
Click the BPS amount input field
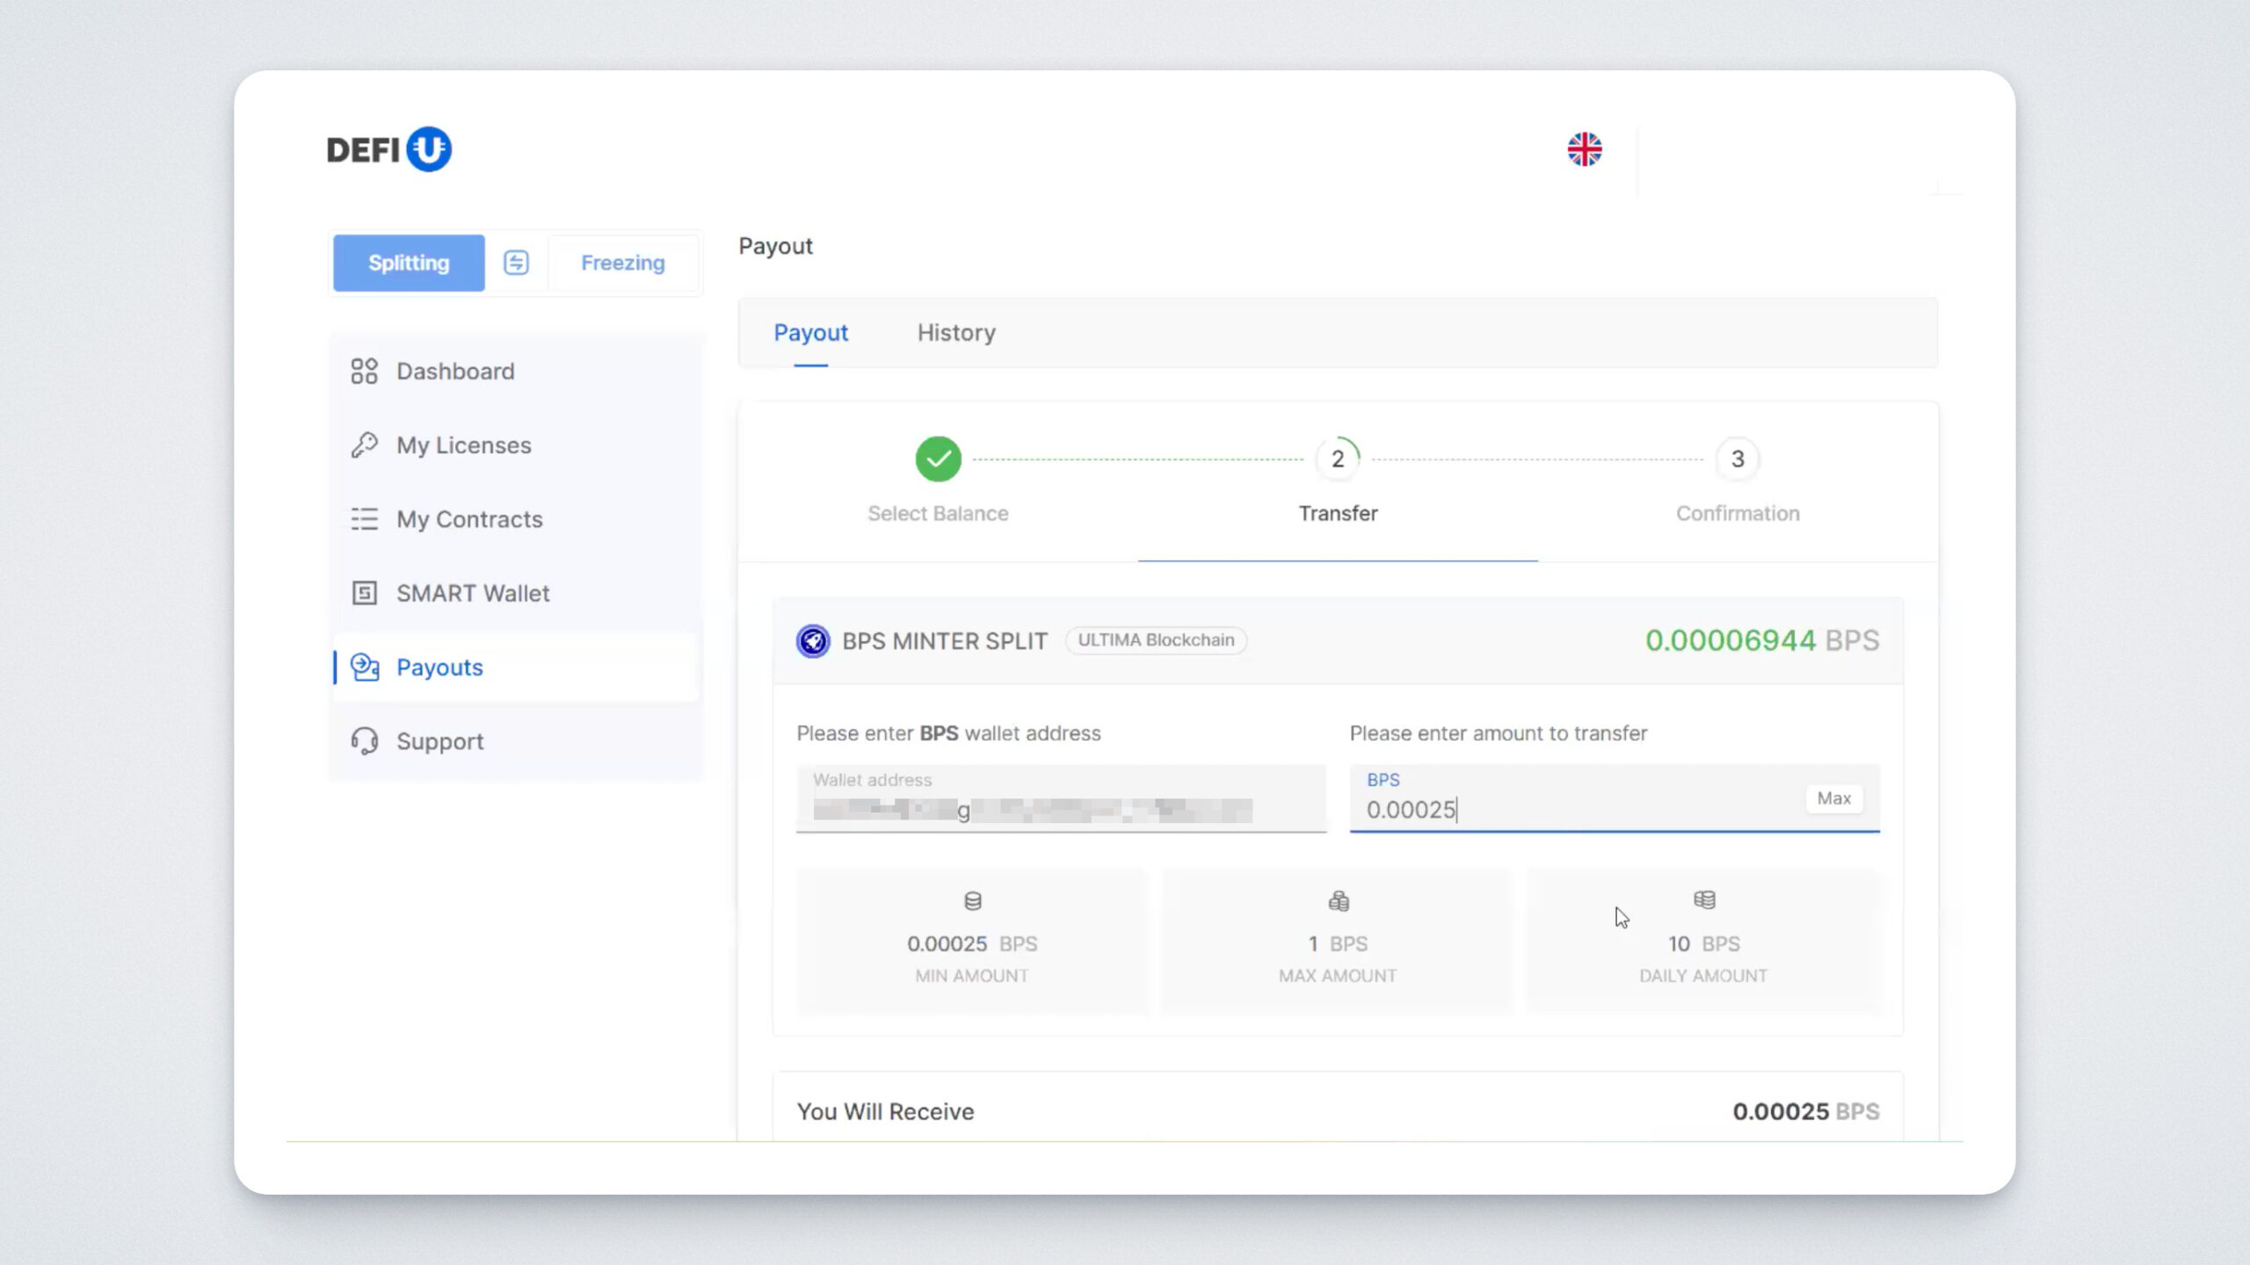pos(1573,809)
